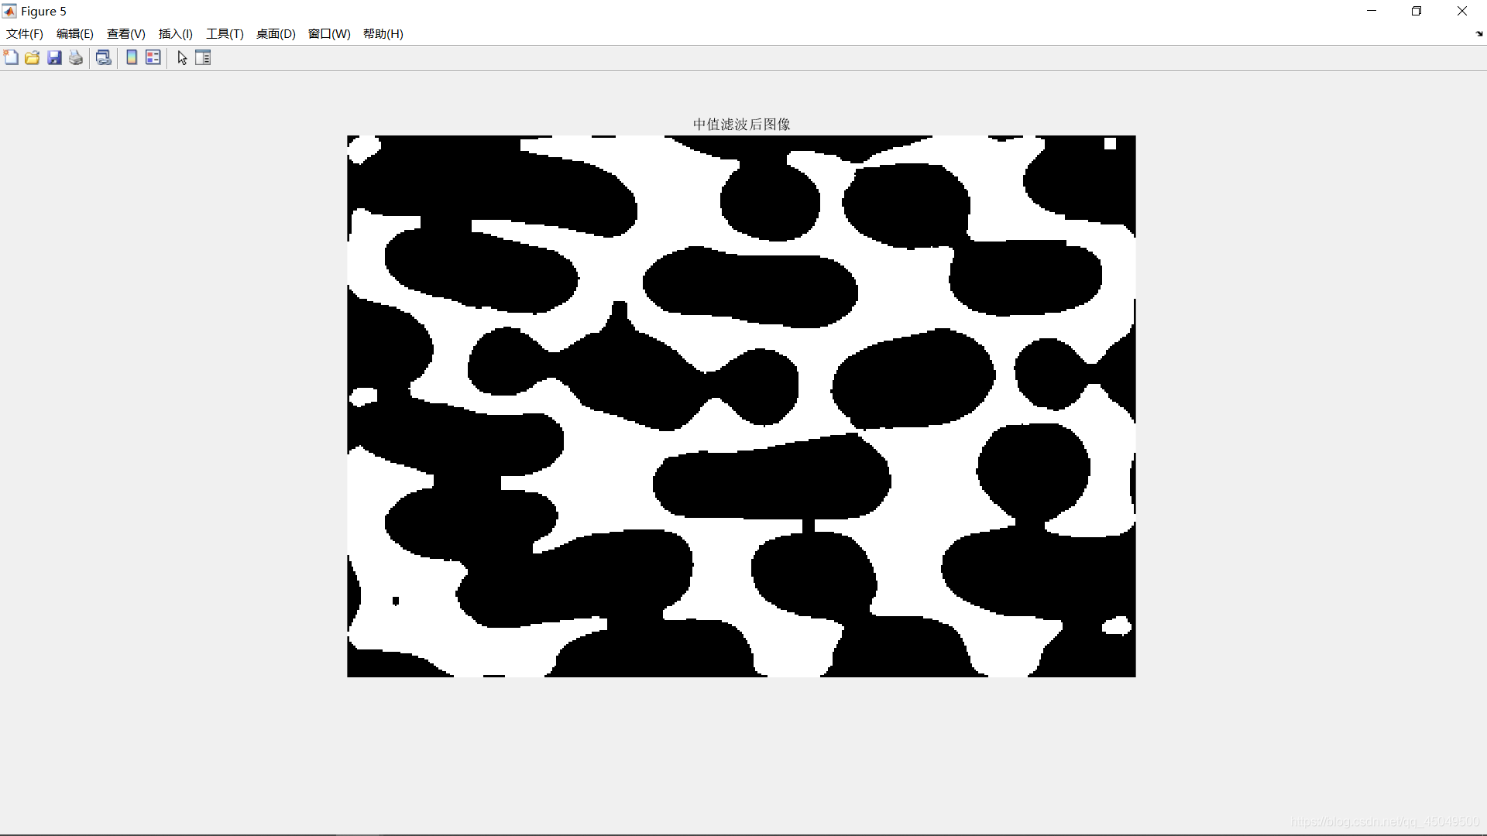Open the 帮助(H) menu
Image resolution: width=1487 pixels, height=836 pixels.
383,34
